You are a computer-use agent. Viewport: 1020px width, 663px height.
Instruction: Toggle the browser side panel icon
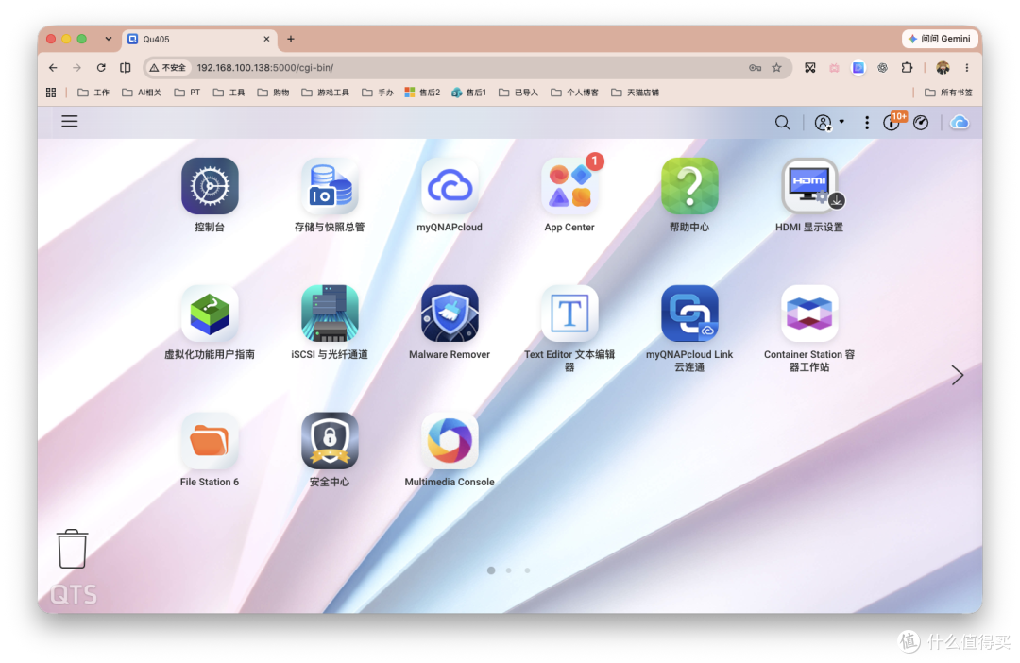[x=126, y=68]
